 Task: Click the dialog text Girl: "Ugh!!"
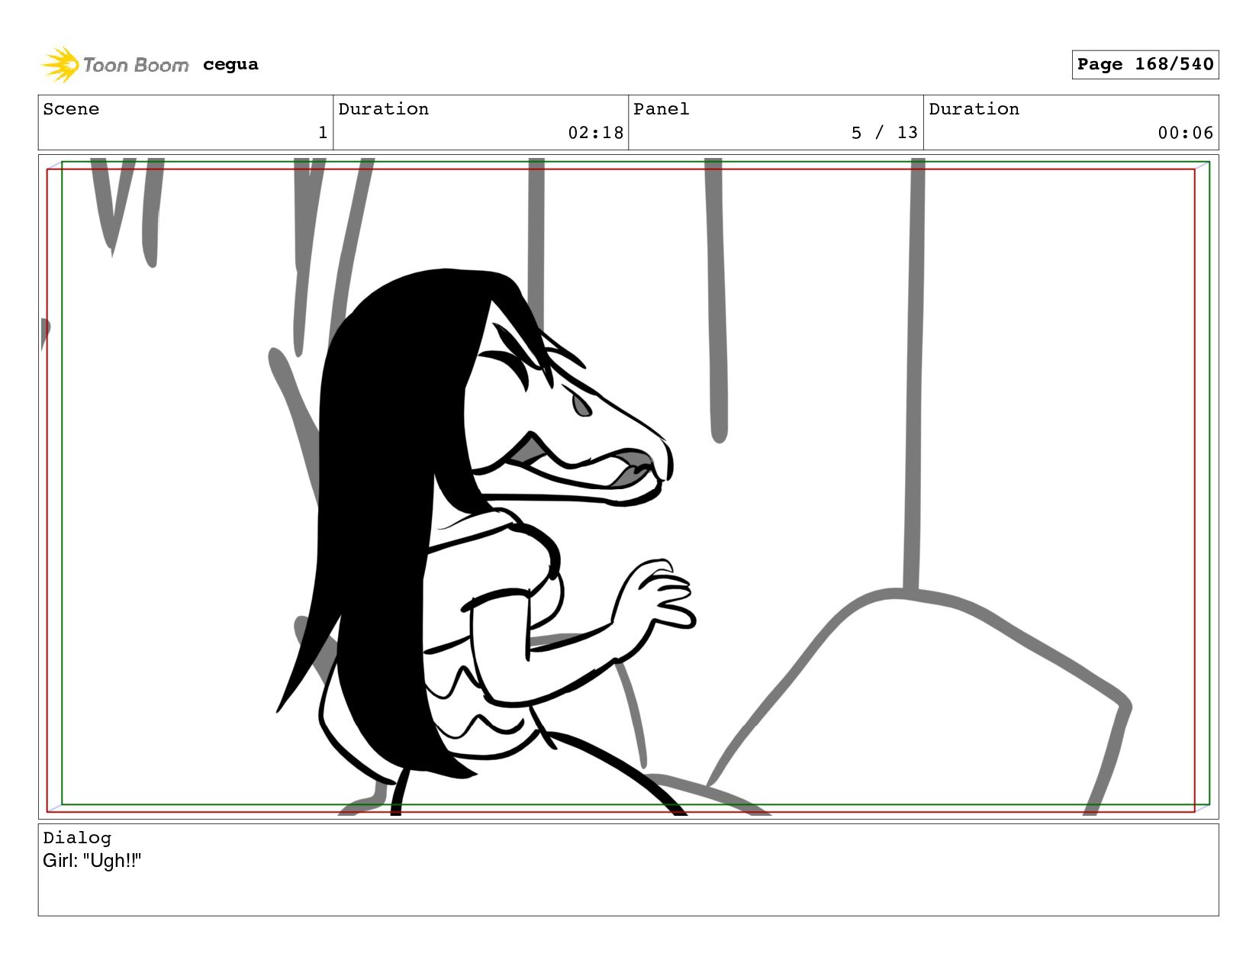click(x=92, y=861)
